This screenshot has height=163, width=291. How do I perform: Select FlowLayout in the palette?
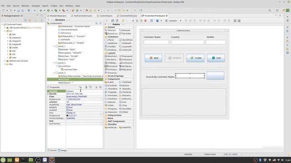pos(126,56)
